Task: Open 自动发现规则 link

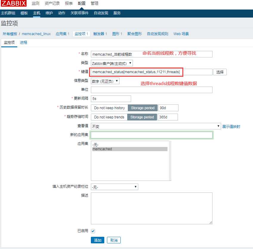Action: 158,34
